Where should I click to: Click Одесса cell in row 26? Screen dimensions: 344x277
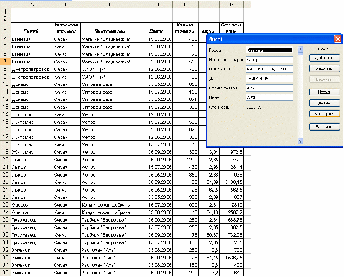(32, 205)
